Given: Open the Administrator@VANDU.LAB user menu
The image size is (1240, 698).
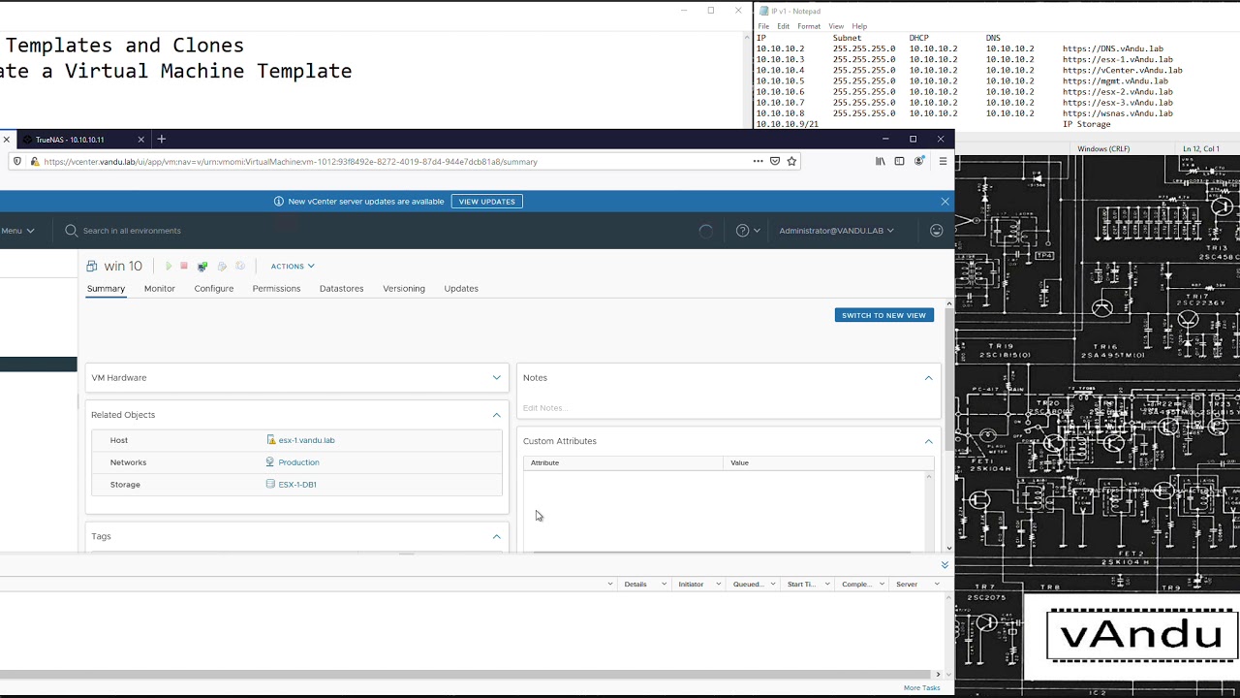Looking at the screenshot, I should pos(836,231).
